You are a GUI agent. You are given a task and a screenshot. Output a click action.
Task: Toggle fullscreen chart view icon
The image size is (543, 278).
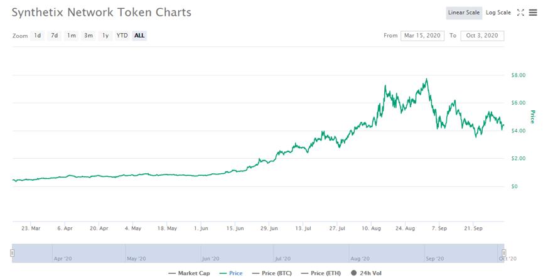click(520, 13)
